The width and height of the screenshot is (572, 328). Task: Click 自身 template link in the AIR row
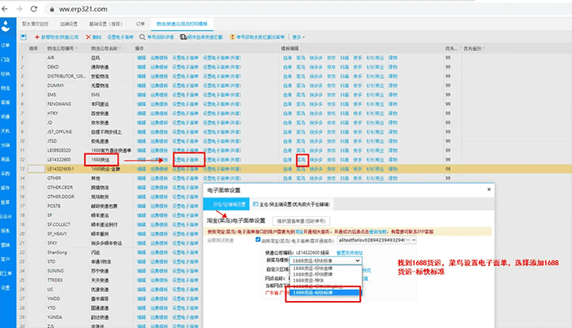[288, 58]
